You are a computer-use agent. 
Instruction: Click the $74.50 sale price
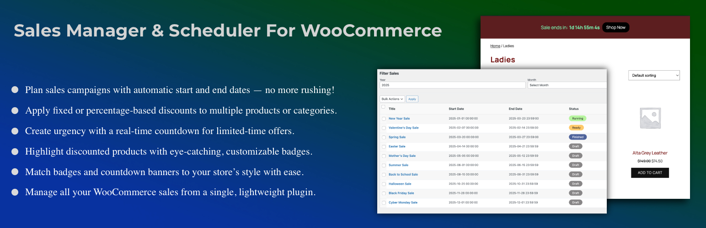click(x=657, y=161)
